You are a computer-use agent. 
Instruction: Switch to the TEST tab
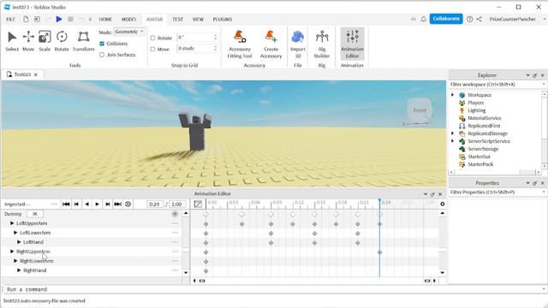[177, 19]
